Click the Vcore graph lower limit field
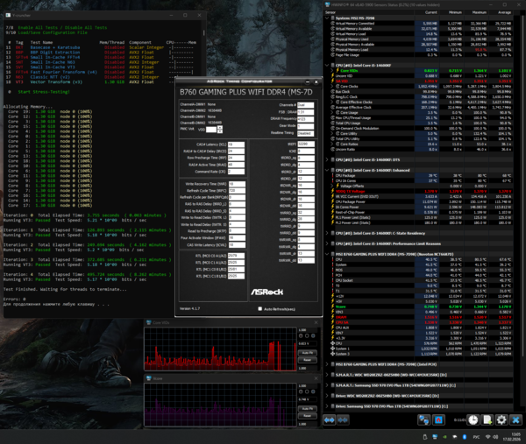Image resolution: width=526 pixels, height=444 pixels. (x=308, y=424)
